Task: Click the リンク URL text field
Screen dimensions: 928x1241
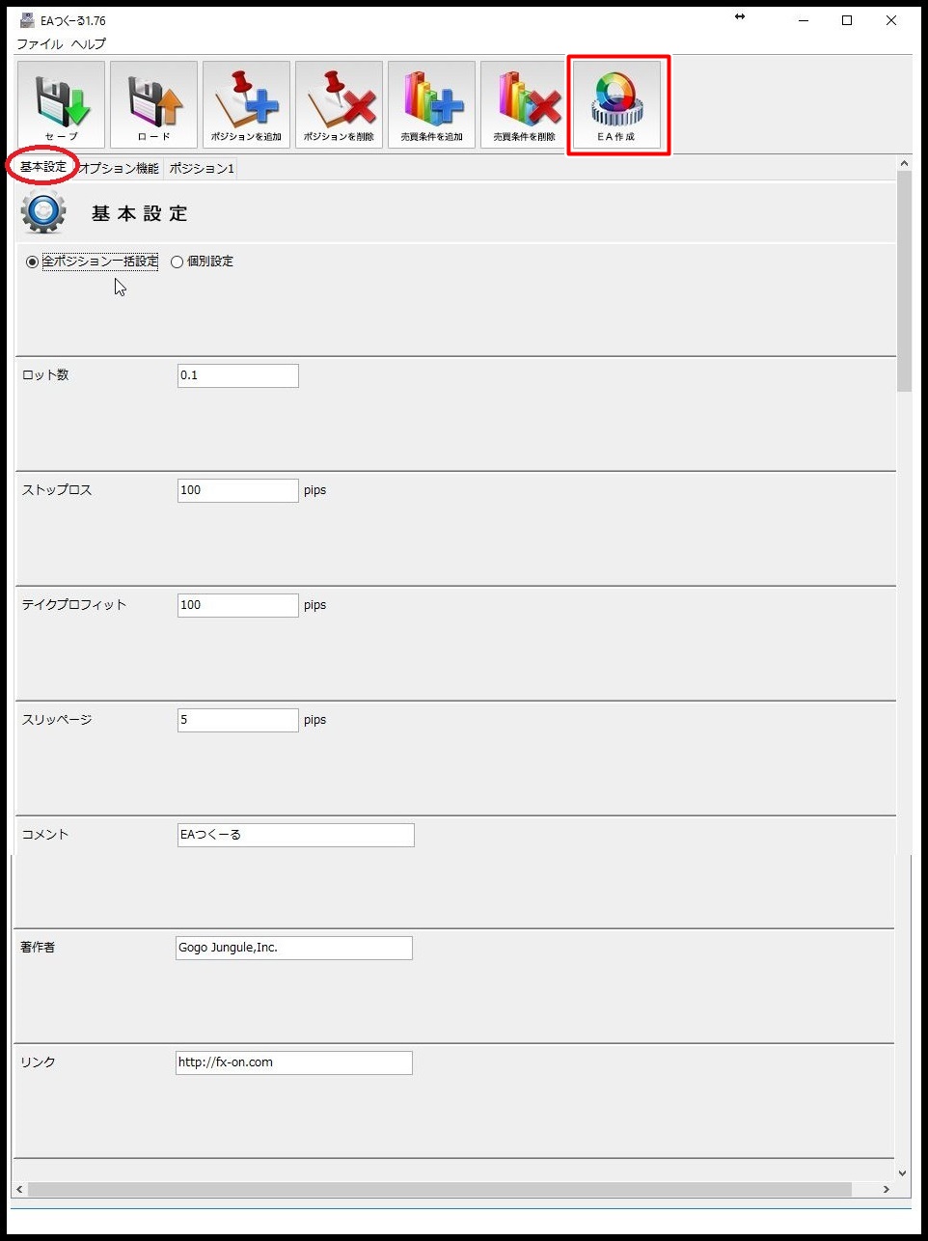Action: click(x=293, y=1062)
